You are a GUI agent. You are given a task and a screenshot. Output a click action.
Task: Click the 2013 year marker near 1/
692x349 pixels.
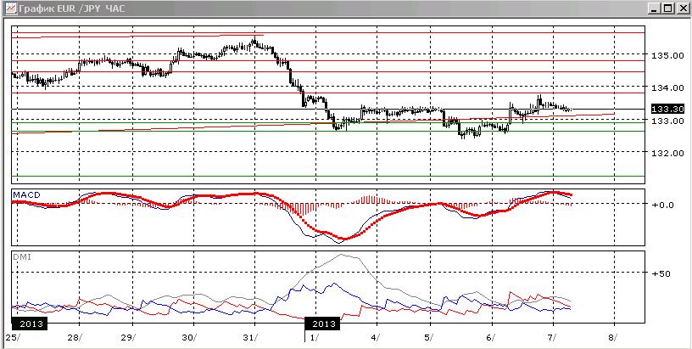pos(323,324)
